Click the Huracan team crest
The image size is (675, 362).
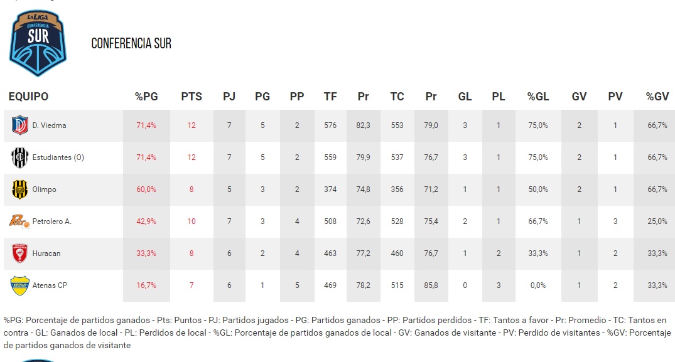click(x=20, y=253)
